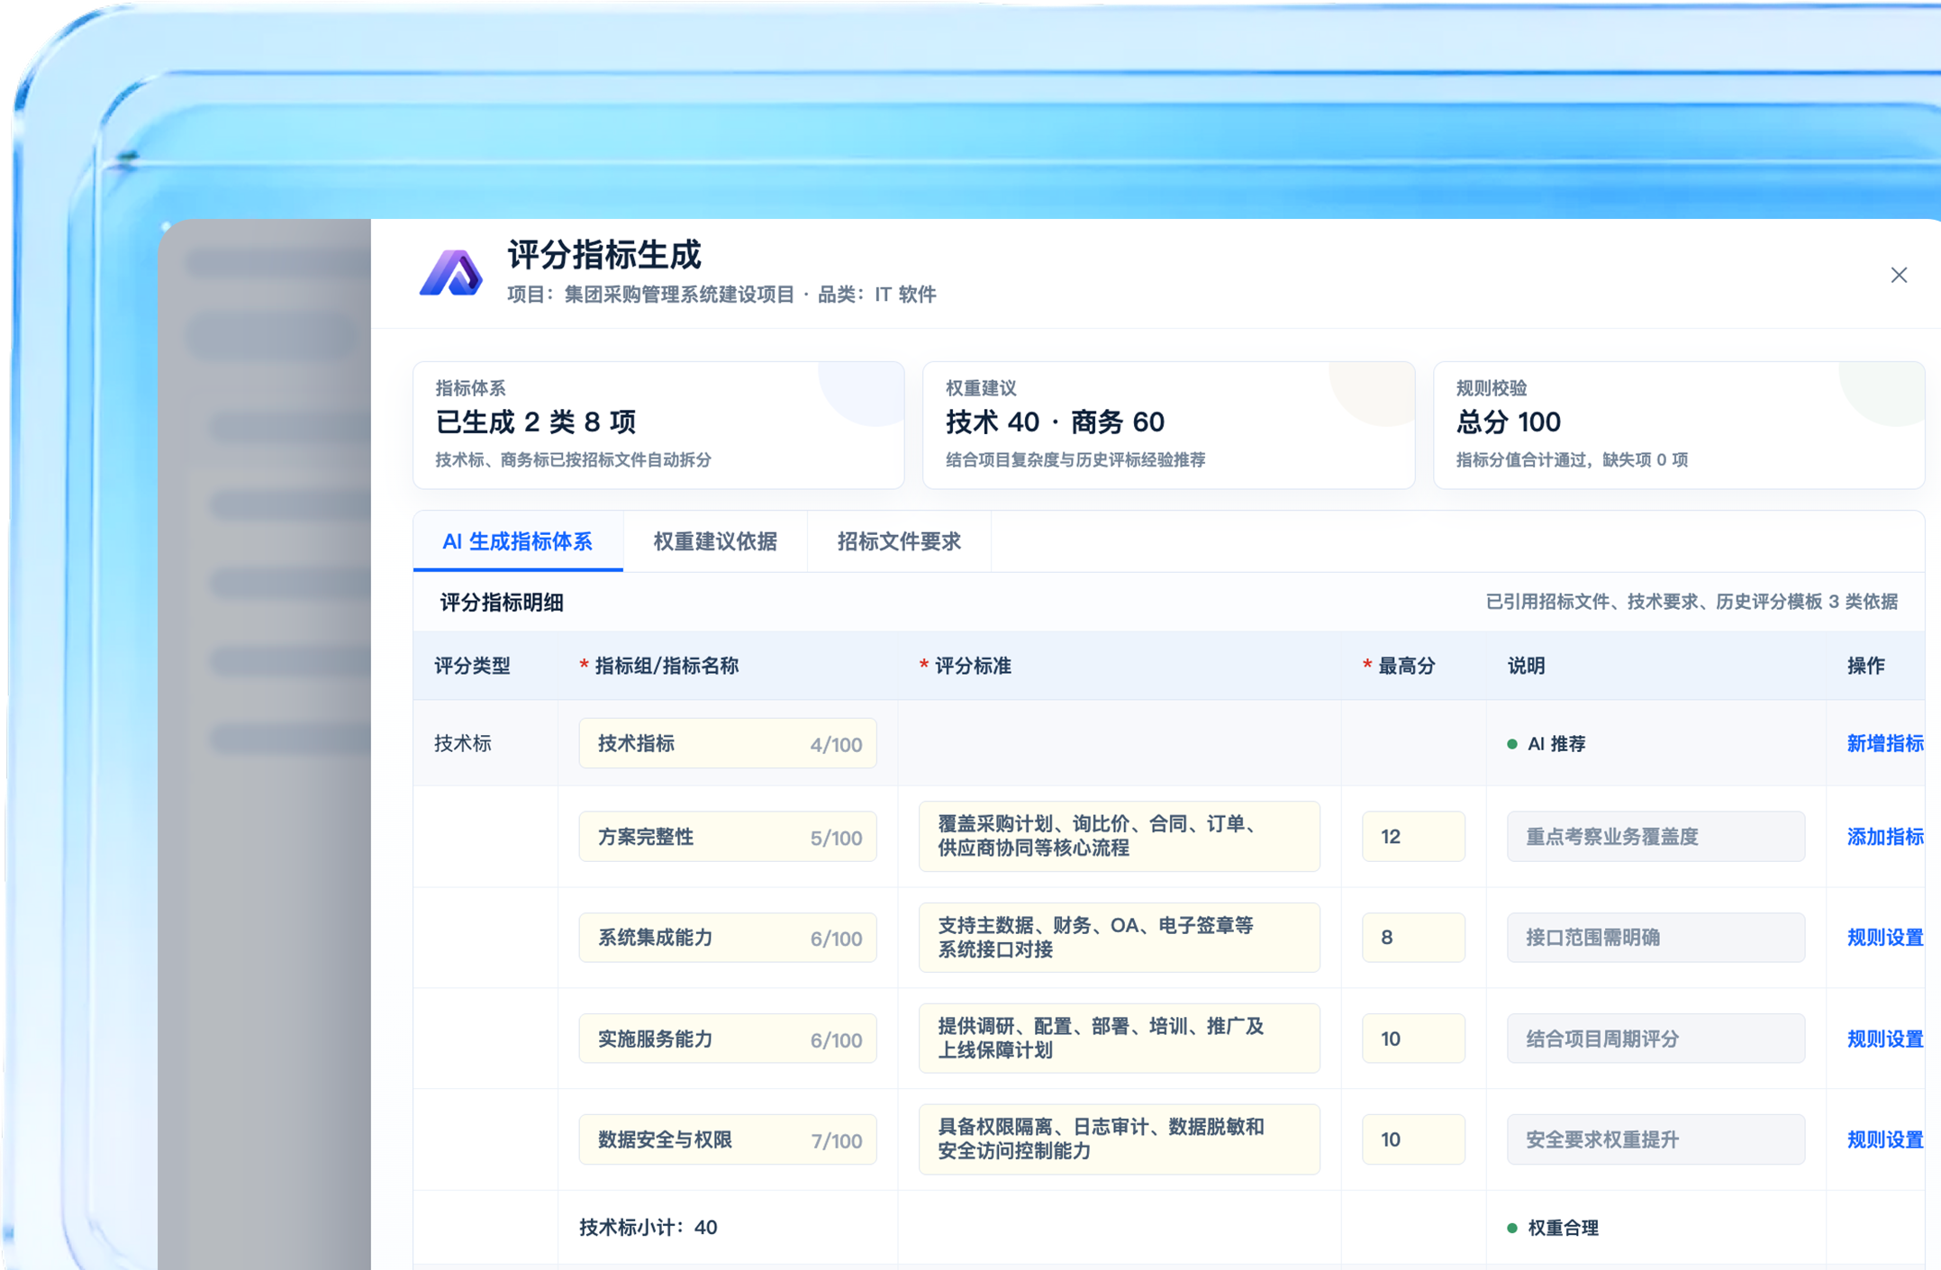Click the 安全要求权重提升 note field

1655,1139
